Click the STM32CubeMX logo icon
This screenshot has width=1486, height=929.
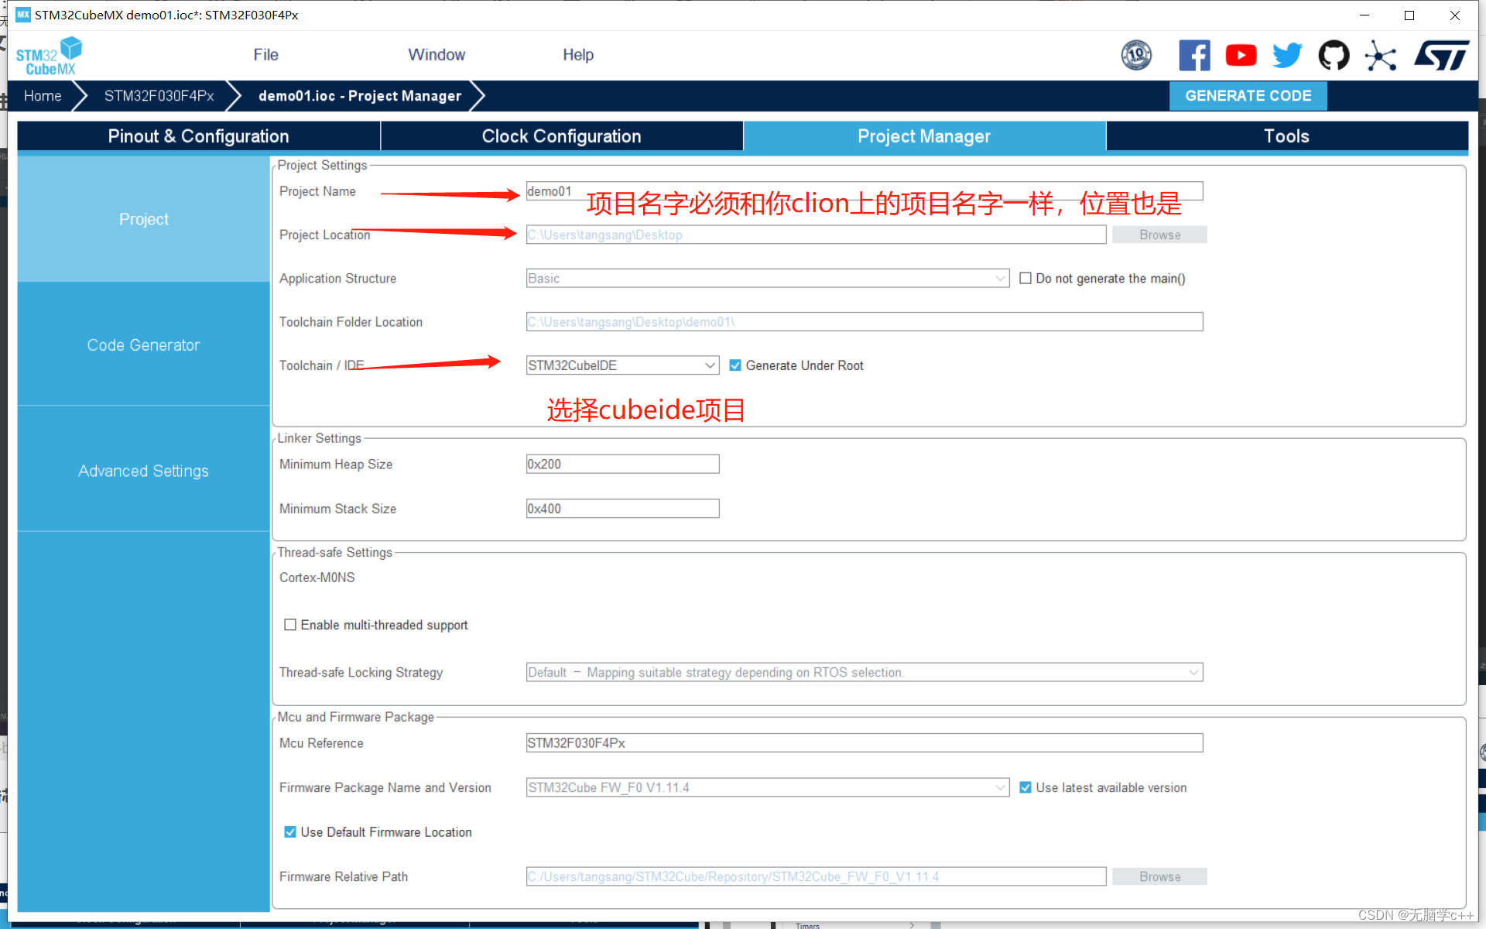coord(49,56)
